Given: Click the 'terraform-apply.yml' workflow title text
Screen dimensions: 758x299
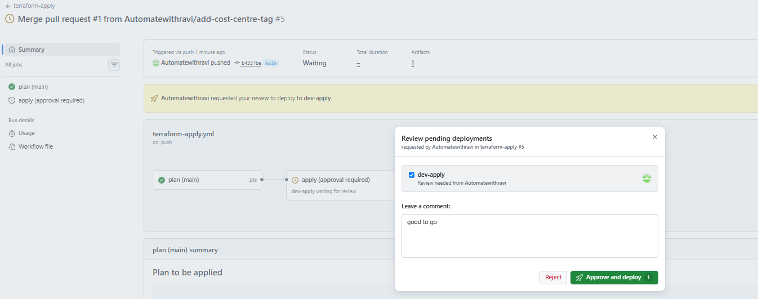Looking at the screenshot, I should (183, 134).
